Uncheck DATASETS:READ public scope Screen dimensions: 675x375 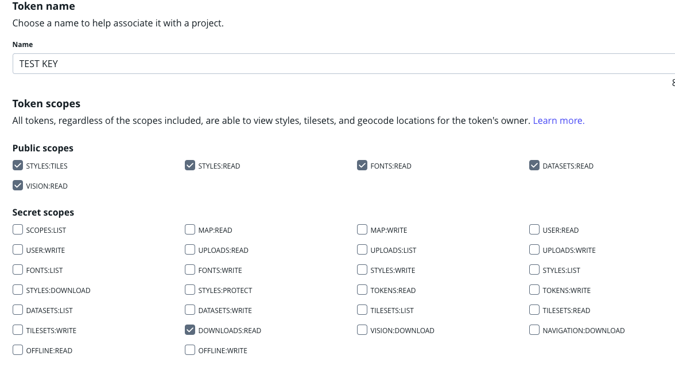pos(534,165)
